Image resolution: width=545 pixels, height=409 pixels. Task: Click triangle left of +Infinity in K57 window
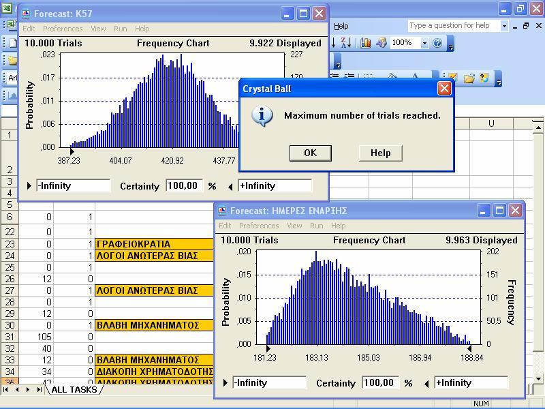click(230, 187)
